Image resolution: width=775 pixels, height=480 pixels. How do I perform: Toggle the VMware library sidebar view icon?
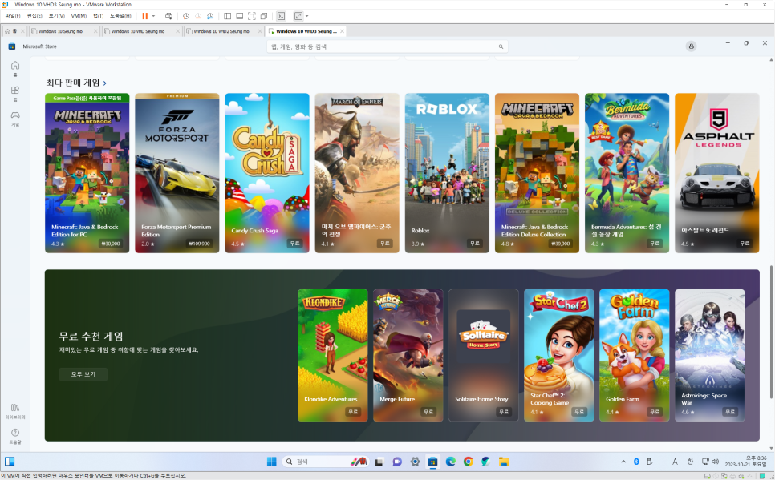[227, 16]
